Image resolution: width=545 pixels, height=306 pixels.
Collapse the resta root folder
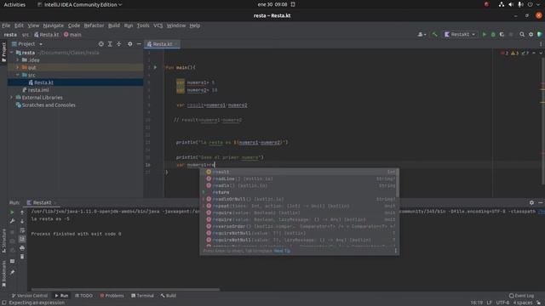(x=12, y=53)
